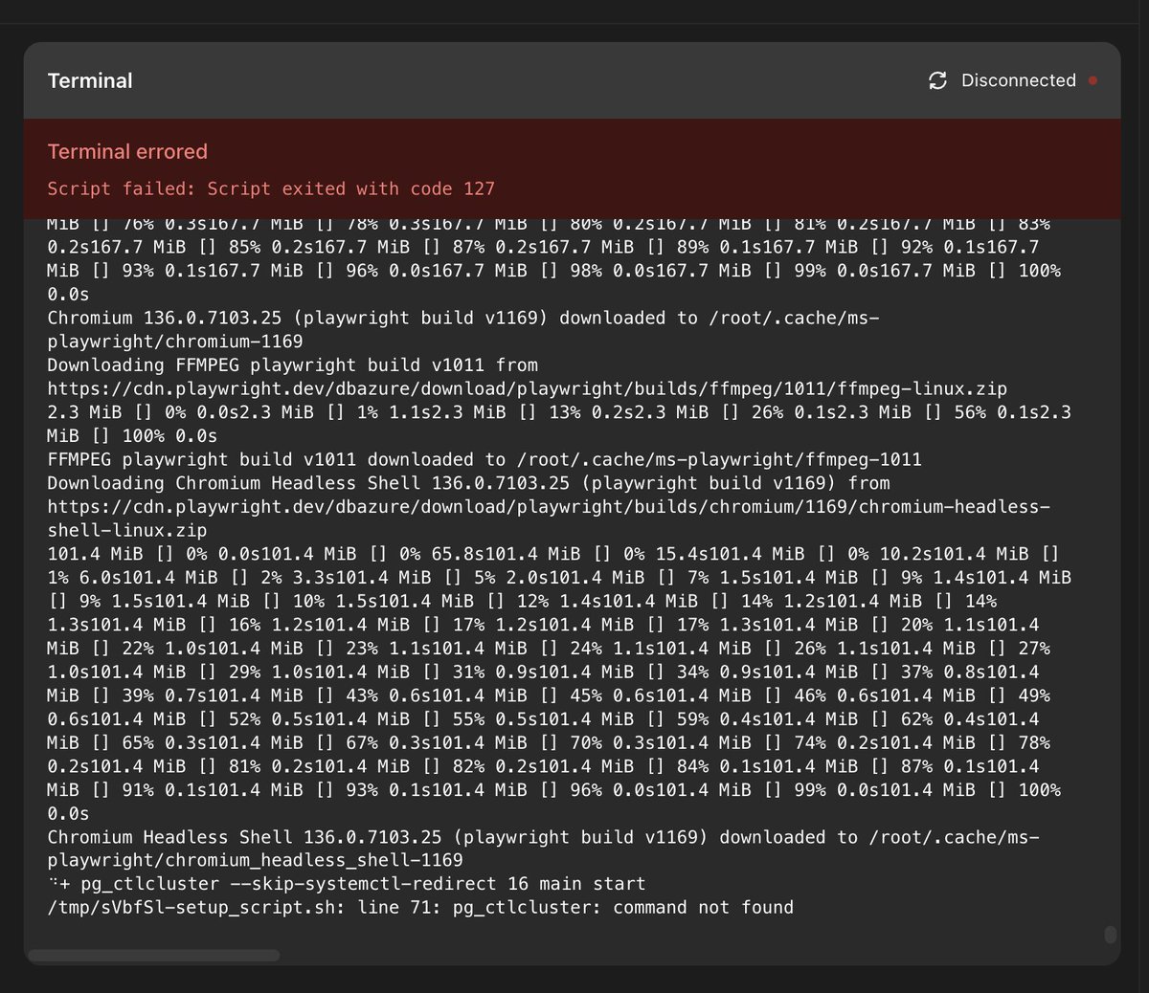Viewport: 1149px width, 993px height.
Task: Click the Disconnected status label
Action: tap(1018, 80)
